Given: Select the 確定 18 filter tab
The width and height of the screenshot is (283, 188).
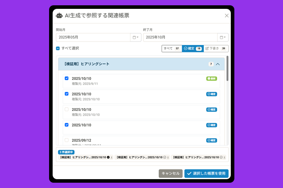Looking at the screenshot, I should (x=193, y=49).
